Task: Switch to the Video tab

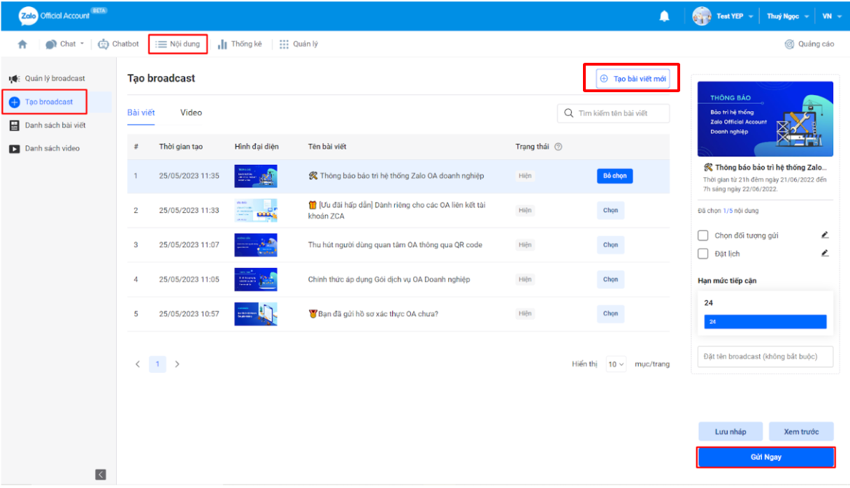Action: click(x=191, y=112)
